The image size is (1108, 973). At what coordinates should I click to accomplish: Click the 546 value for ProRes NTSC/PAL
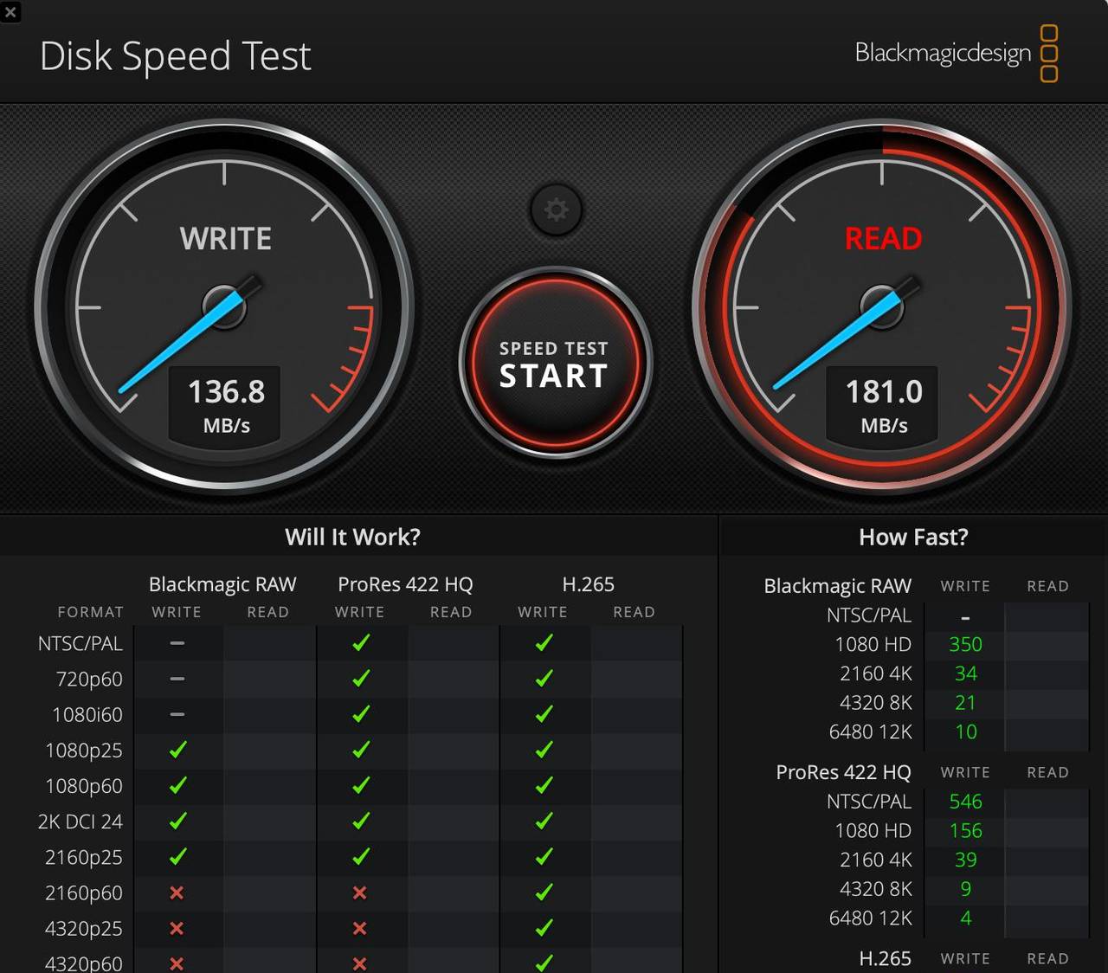pos(965,802)
